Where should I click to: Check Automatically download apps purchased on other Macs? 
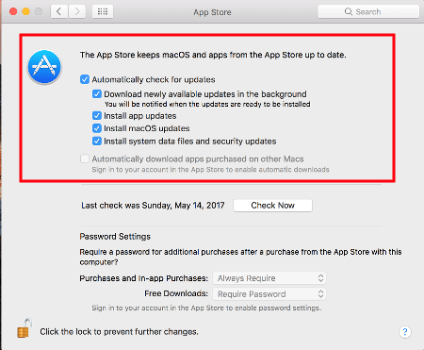[85, 158]
